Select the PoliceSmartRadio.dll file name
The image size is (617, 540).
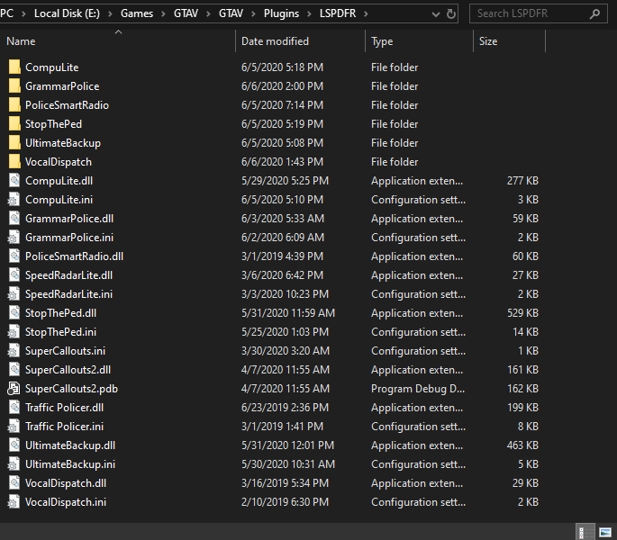[x=74, y=256]
